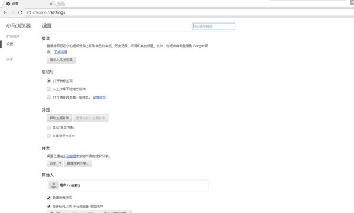Image resolution: width=354 pixels, height=213 pixels.
Task: Enable the 总是显示书签栏 checkbox
Action: 48,136
